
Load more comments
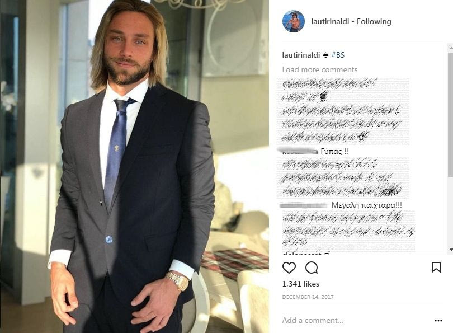[x=320, y=69]
